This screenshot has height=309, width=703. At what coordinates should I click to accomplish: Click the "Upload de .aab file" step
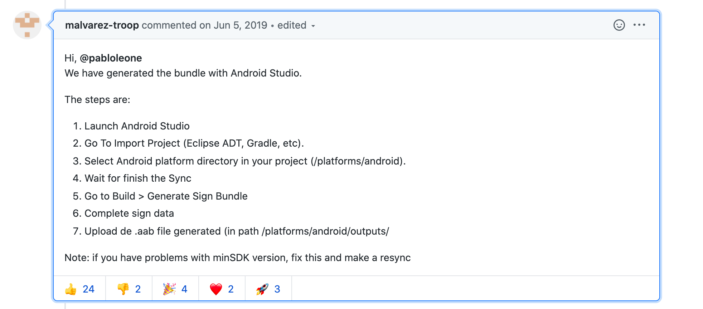236,231
